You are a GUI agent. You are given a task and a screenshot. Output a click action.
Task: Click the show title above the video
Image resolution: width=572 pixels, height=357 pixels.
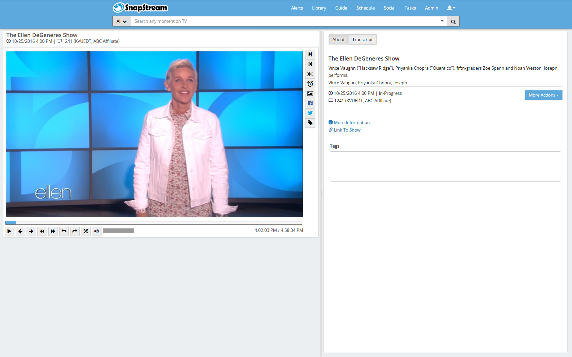click(x=42, y=35)
